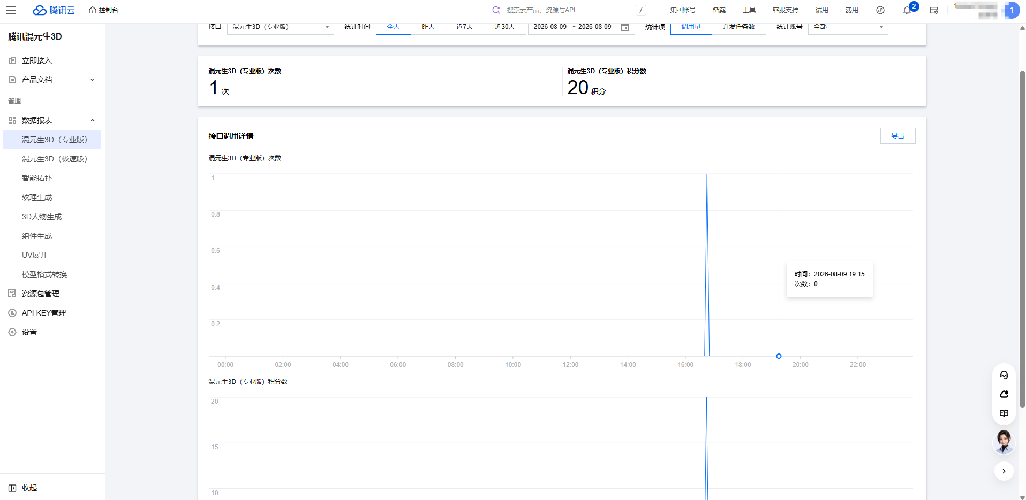Click the API KEY管理 key icon
The image size is (1026, 500).
click(x=12, y=313)
